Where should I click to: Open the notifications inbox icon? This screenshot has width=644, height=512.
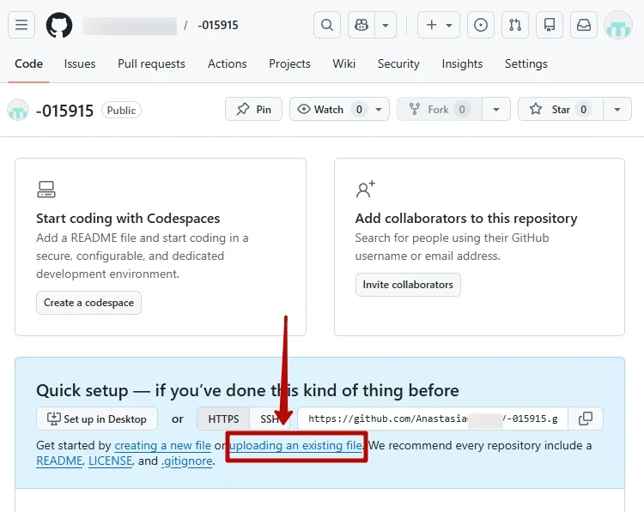(x=584, y=25)
